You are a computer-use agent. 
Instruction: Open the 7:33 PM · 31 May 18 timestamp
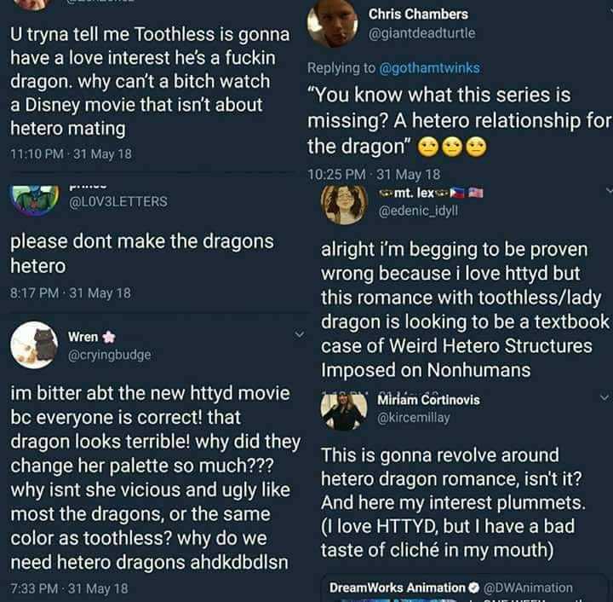pyautogui.click(x=68, y=588)
